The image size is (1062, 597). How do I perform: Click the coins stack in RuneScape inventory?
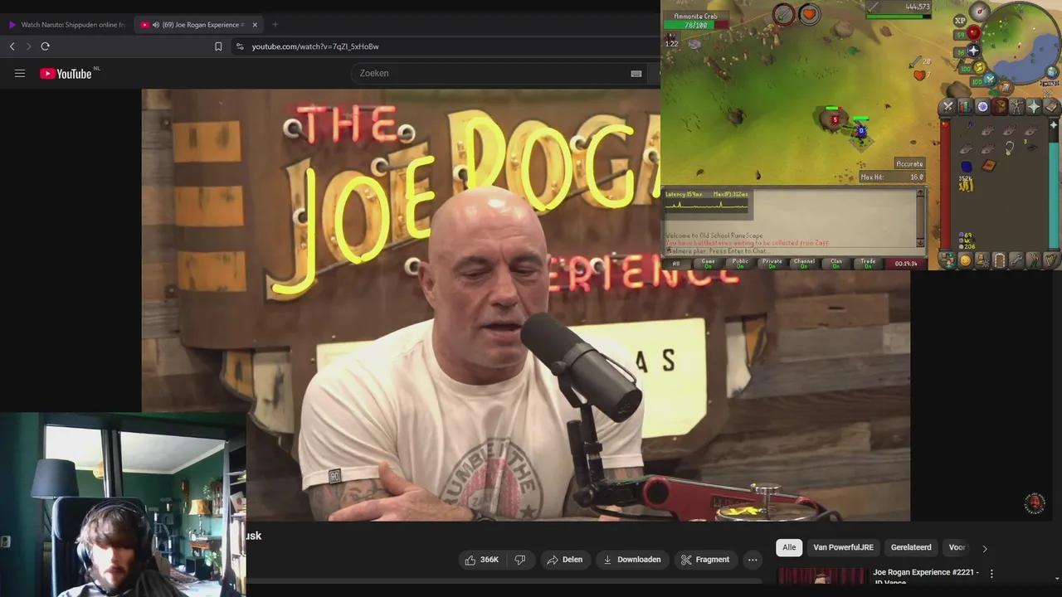(x=966, y=186)
